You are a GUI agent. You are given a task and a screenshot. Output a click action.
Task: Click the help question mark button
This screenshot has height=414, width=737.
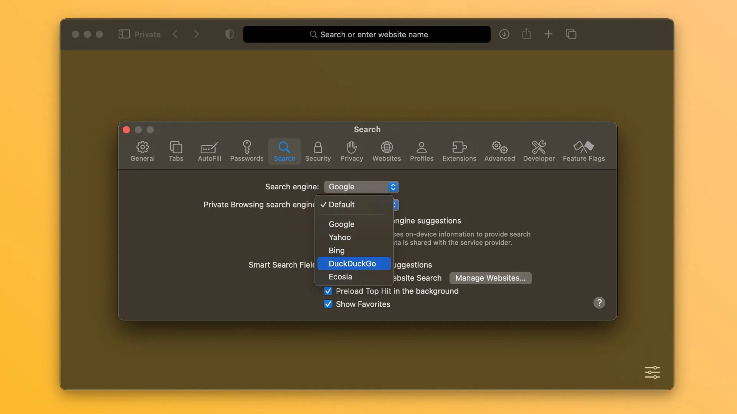[599, 302]
